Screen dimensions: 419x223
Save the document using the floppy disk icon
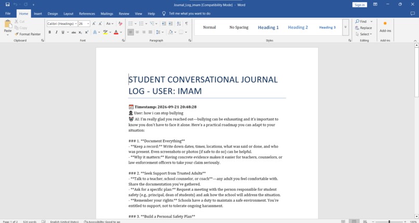pos(7,5)
